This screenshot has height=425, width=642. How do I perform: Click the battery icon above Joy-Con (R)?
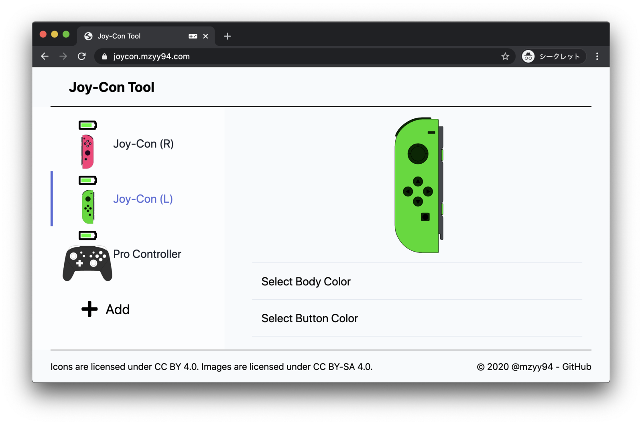[88, 125]
